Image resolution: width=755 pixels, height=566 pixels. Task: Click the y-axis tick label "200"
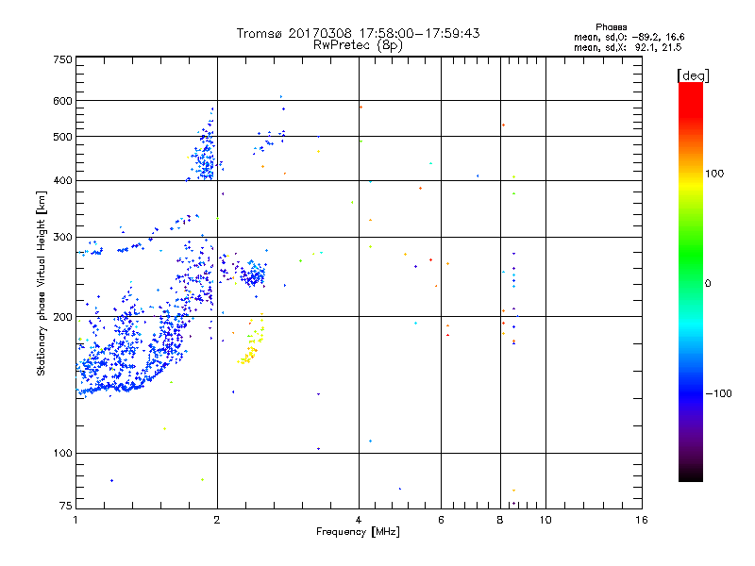point(62,317)
